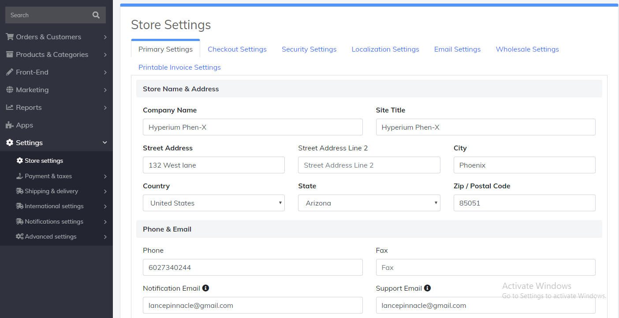Switch to Security Settings tab
The height and width of the screenshot is (318, 619).
(x=309, y=49)
